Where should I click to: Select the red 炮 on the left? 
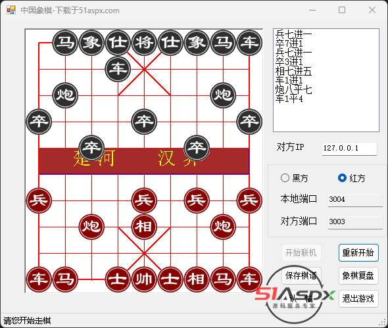[91, 227]
